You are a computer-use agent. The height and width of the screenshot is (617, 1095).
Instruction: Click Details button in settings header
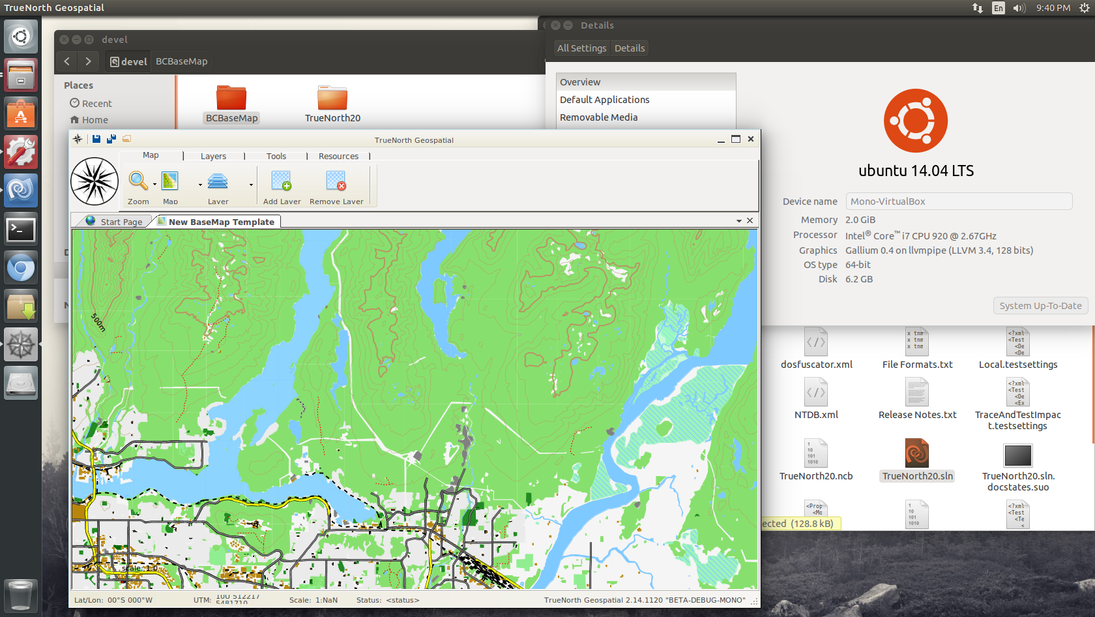coord(630,48)
